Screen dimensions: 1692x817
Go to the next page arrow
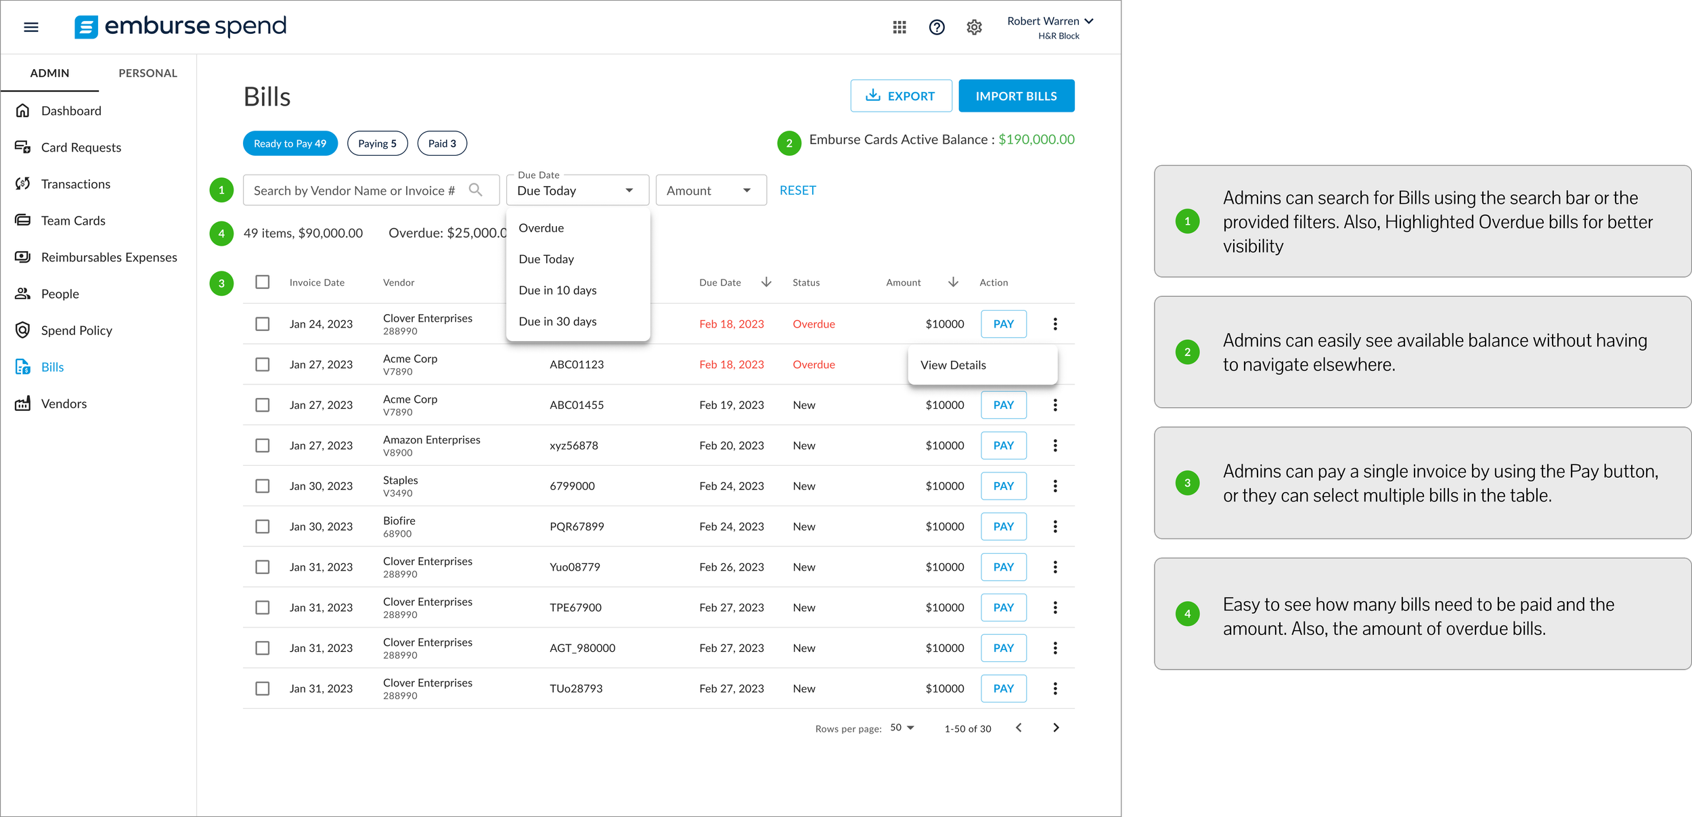(x=1055, y=728)
